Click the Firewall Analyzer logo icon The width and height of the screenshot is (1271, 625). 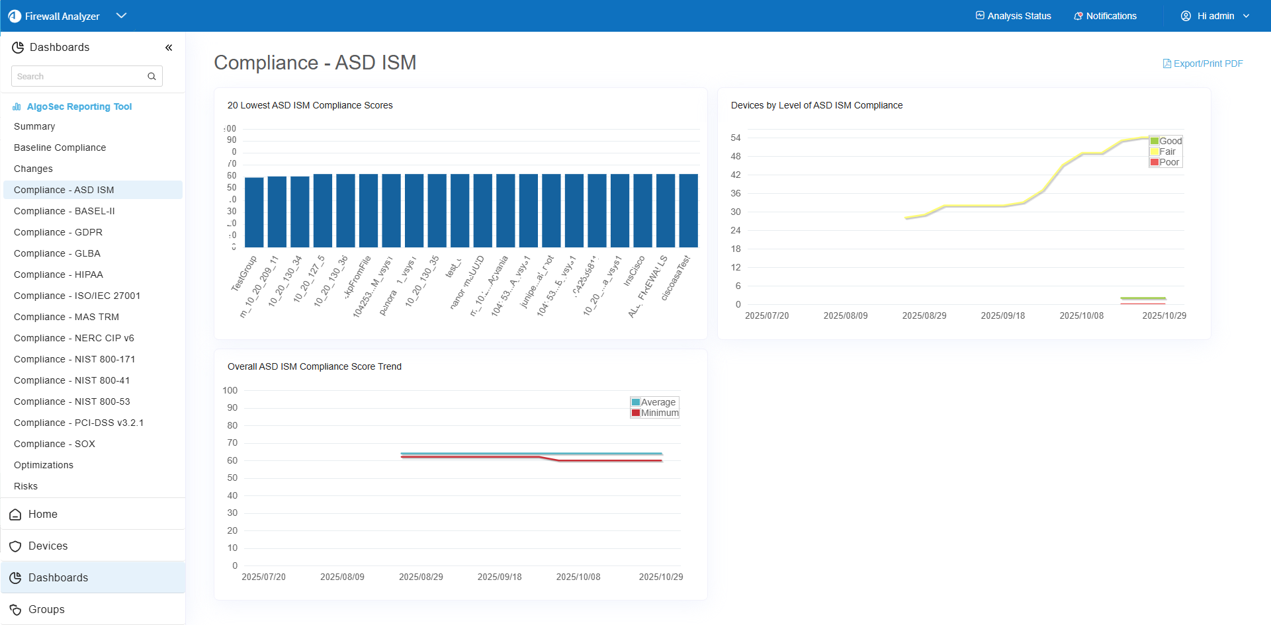[x=15, y=16]
